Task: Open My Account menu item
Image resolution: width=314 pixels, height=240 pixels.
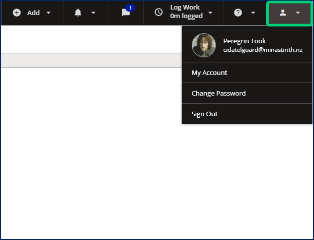Action: [x=247, y=72]
